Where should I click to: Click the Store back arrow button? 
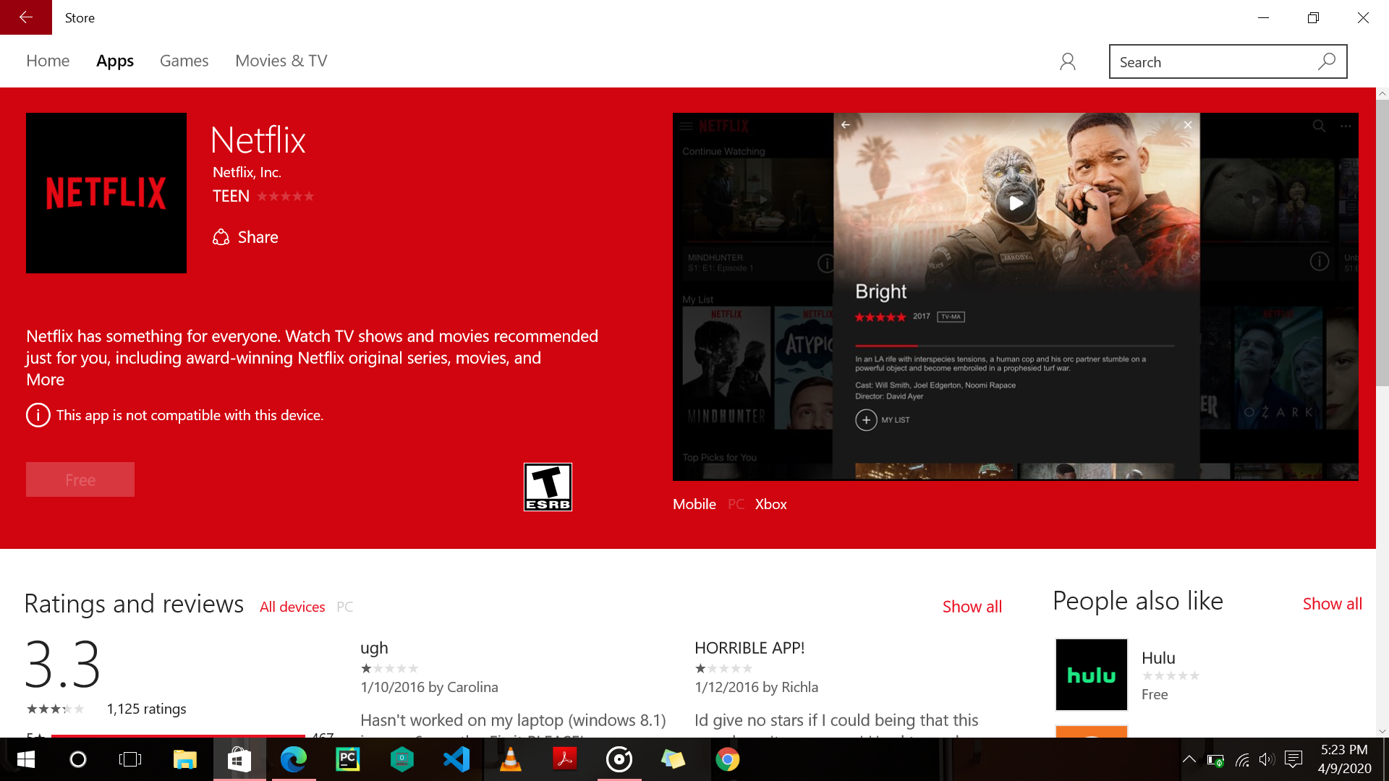point(26,17)
